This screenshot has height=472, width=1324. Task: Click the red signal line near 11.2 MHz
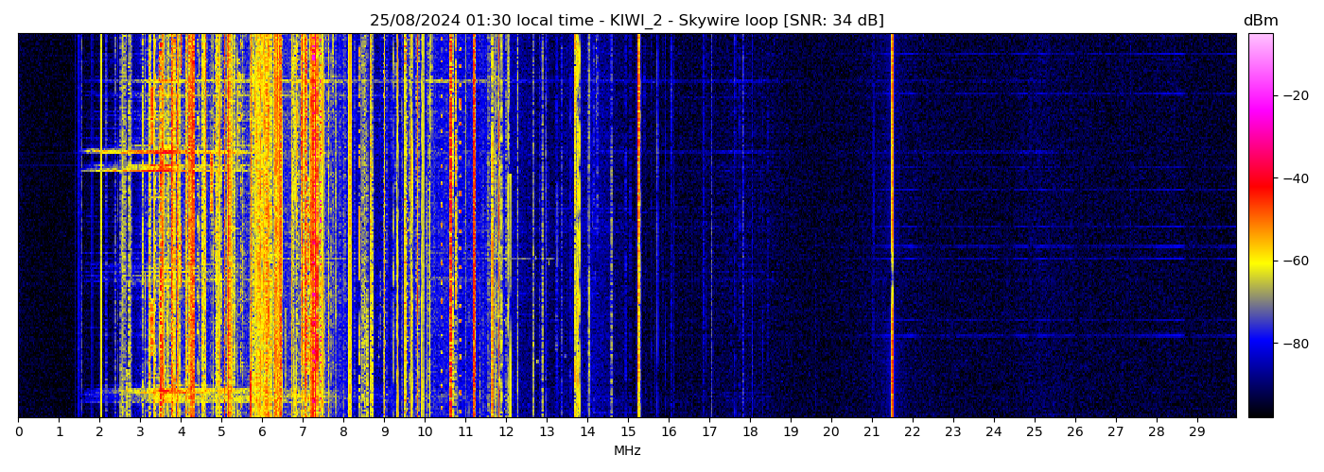click(x=474, y=227)
